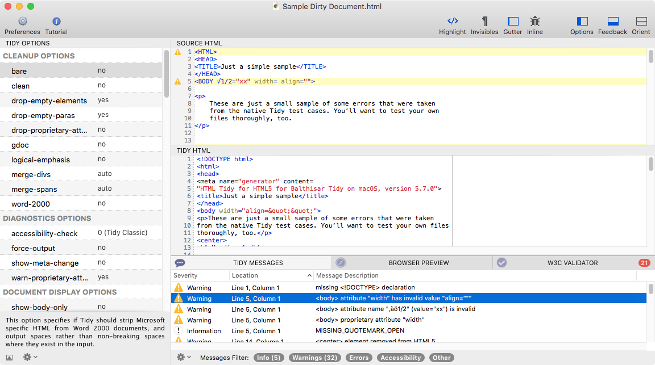This screenshot has height=365, width=655.
Task: Change merge-divs auto value
Action: click(x=105, y=174)
